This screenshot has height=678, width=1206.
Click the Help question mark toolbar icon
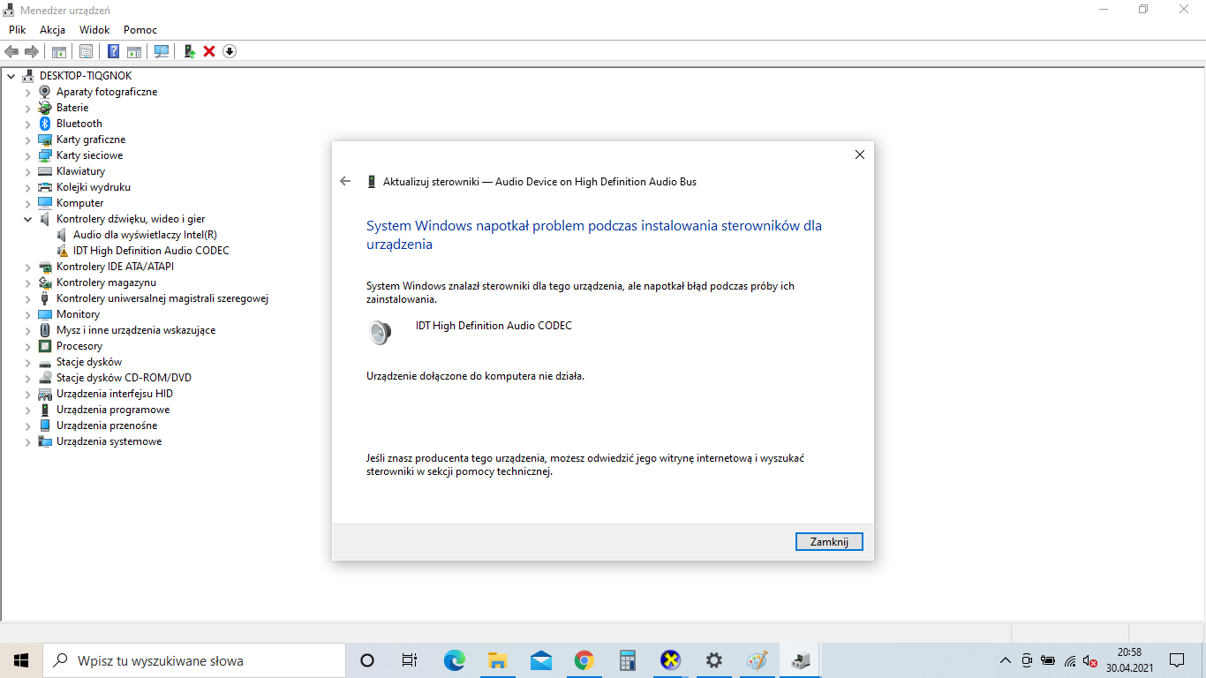point(112,51)
